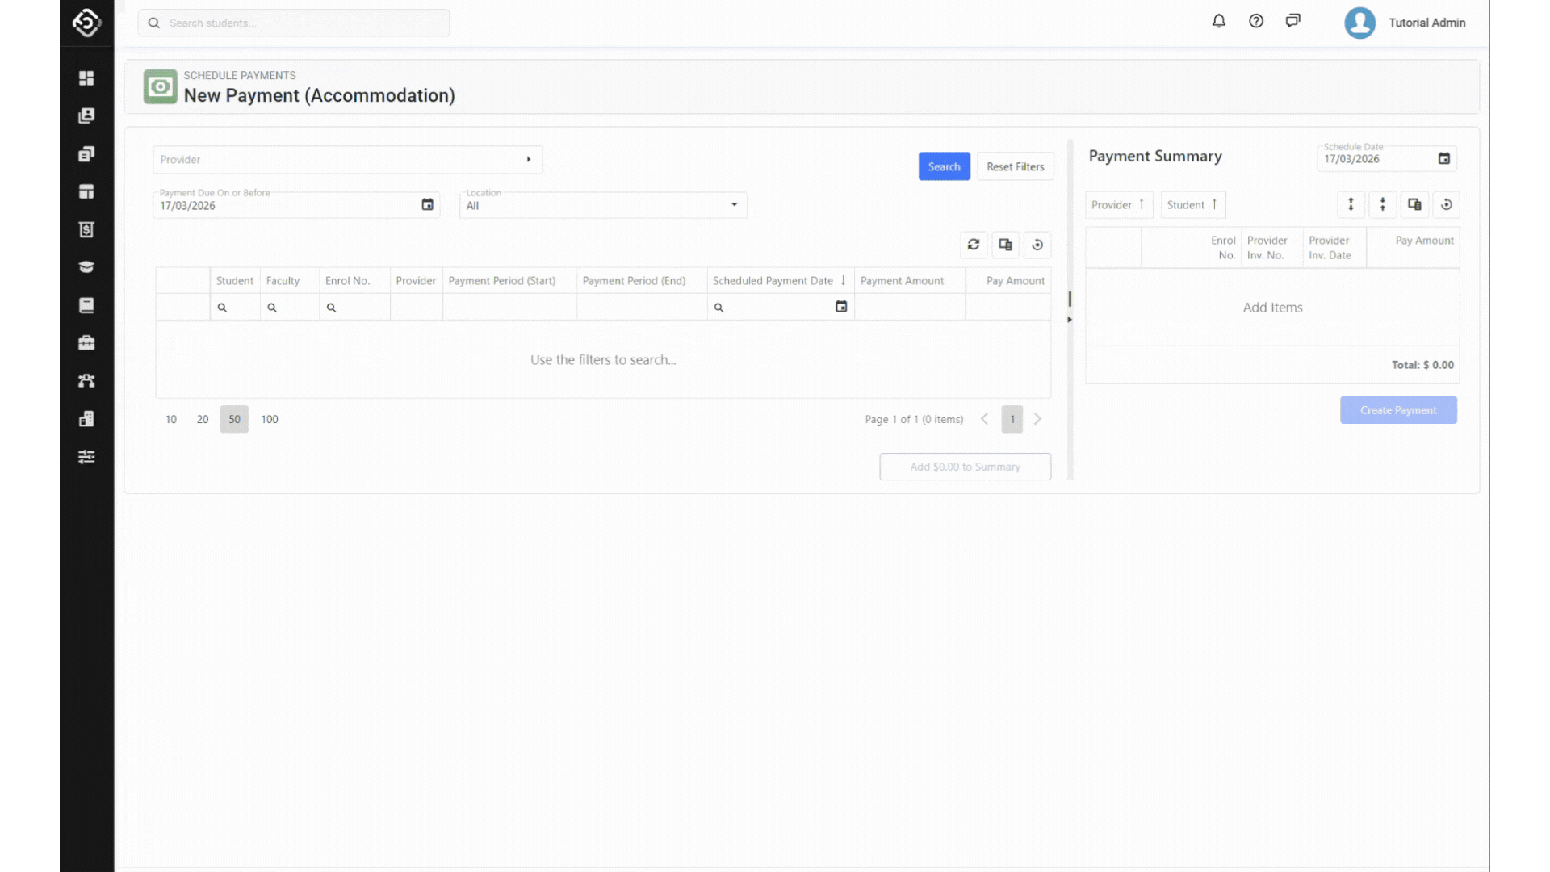Sort by Scheduled Payment Date column header
The height and width of the screenshot is (872, 1550).
click(773, 281)
